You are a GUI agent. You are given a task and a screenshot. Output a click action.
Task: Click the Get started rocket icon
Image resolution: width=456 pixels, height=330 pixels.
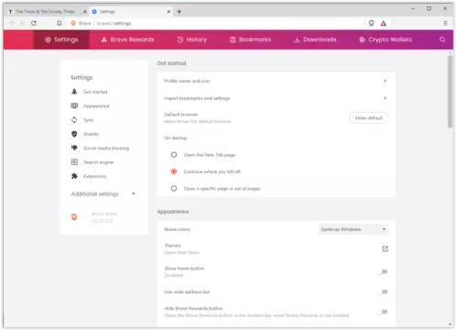click(74, 92)
